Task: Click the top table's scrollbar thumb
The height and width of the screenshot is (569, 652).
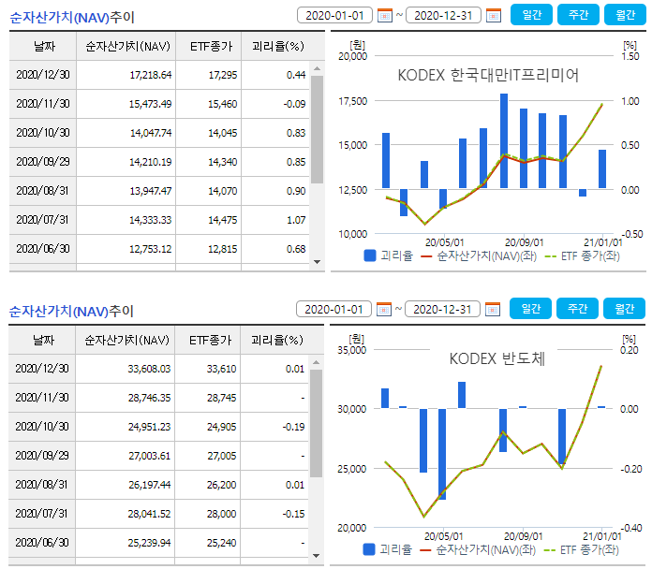Action: pyautogui.click(x=317, y=129)
